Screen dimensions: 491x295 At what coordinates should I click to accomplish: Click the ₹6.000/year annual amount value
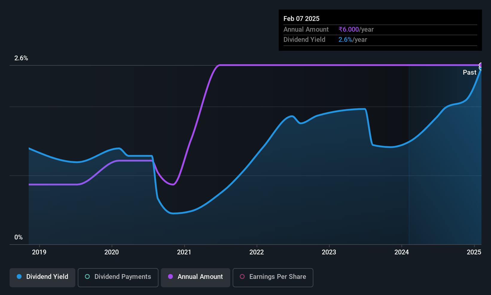356,29
